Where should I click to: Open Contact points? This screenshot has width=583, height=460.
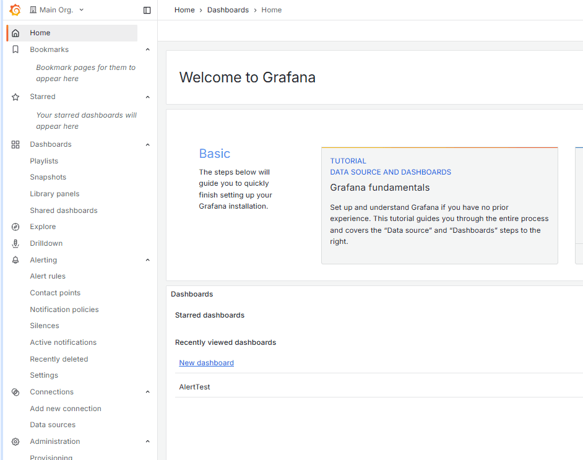click(x=56, y=293)
